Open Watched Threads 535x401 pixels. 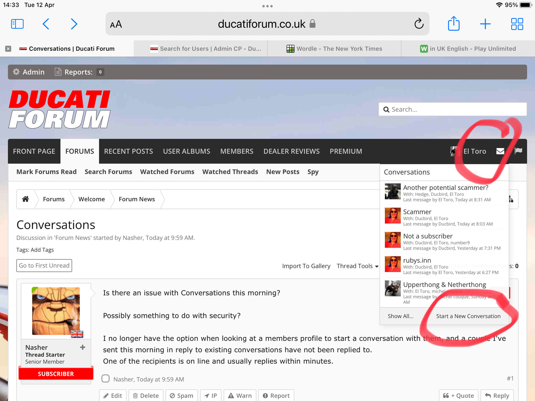(230, 172)
